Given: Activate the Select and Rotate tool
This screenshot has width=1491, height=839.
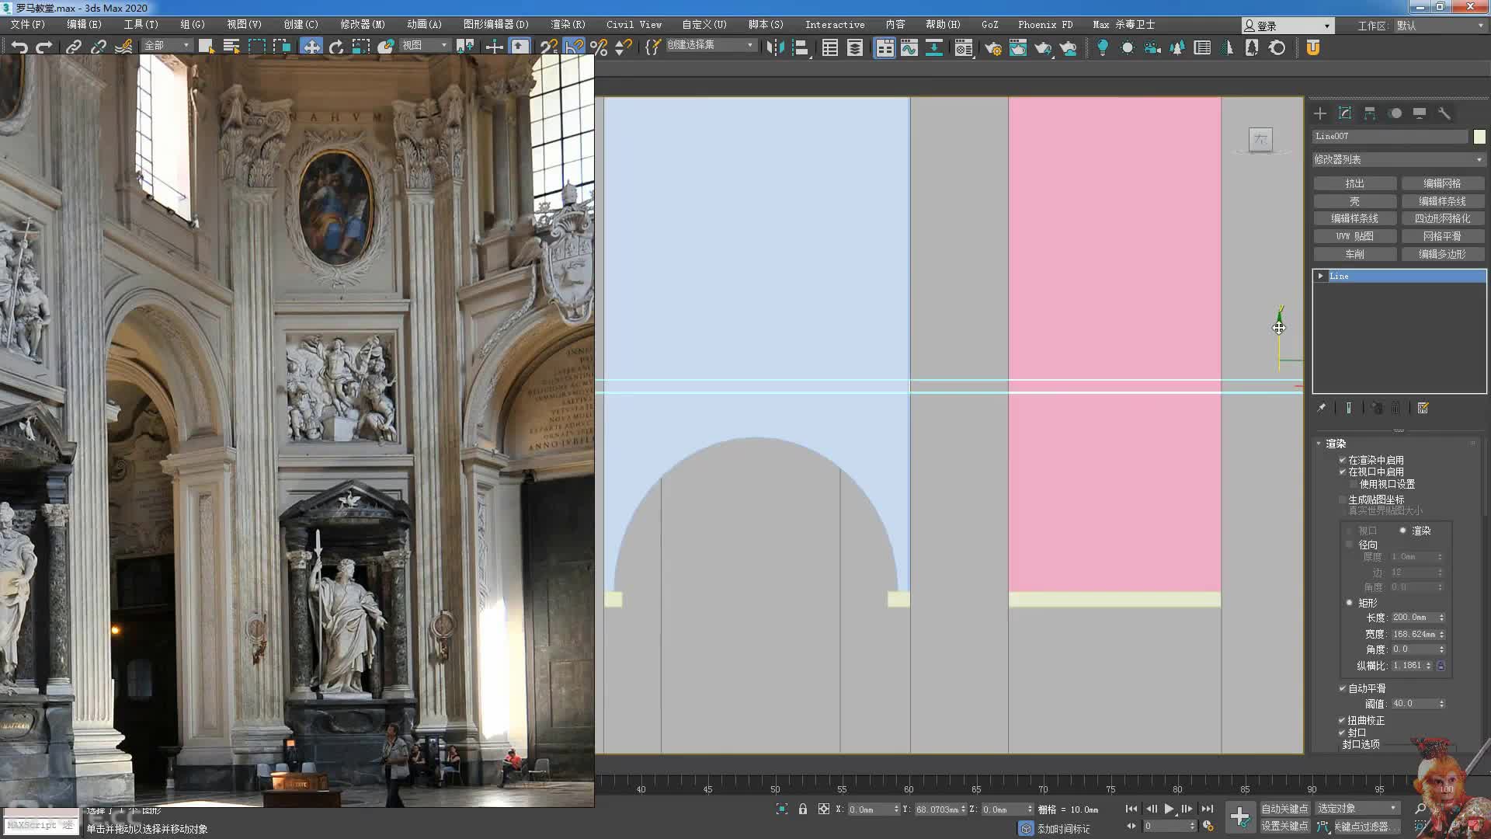Looking at the screenshot, I should (335, 47).
